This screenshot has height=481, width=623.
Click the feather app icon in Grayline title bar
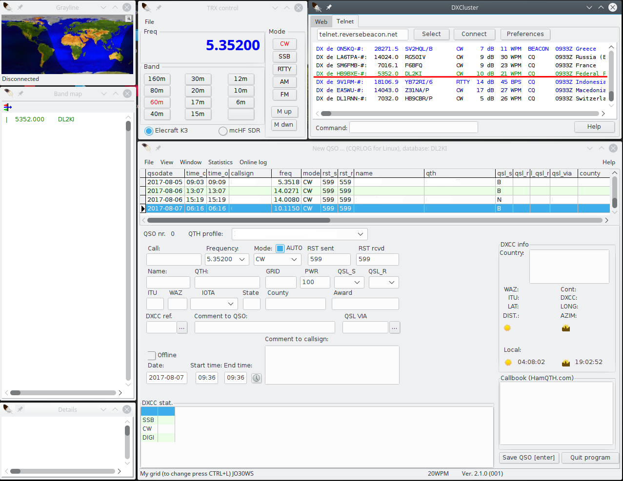8,7
